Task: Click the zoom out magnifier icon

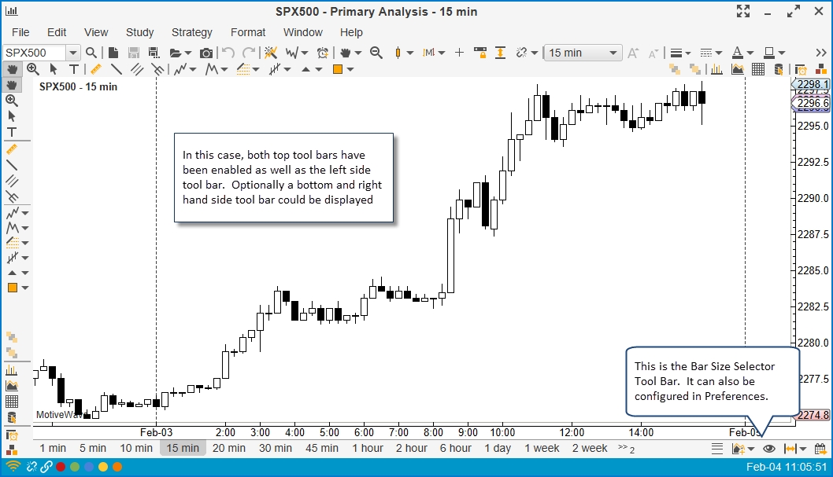Action: click(x=376, y=53)
